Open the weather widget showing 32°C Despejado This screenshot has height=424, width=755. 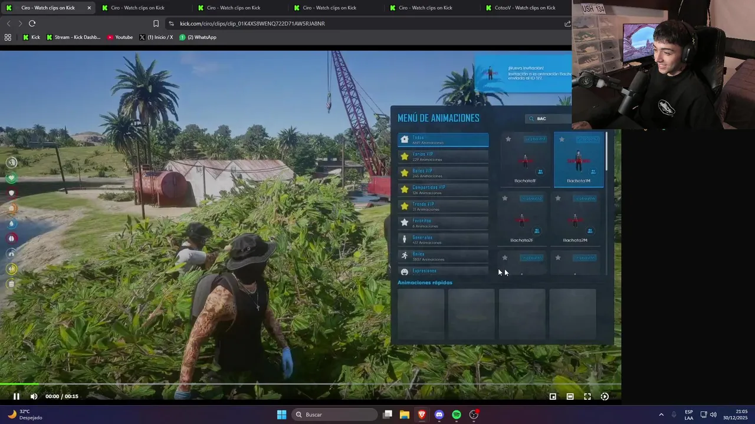pos(25,415)
